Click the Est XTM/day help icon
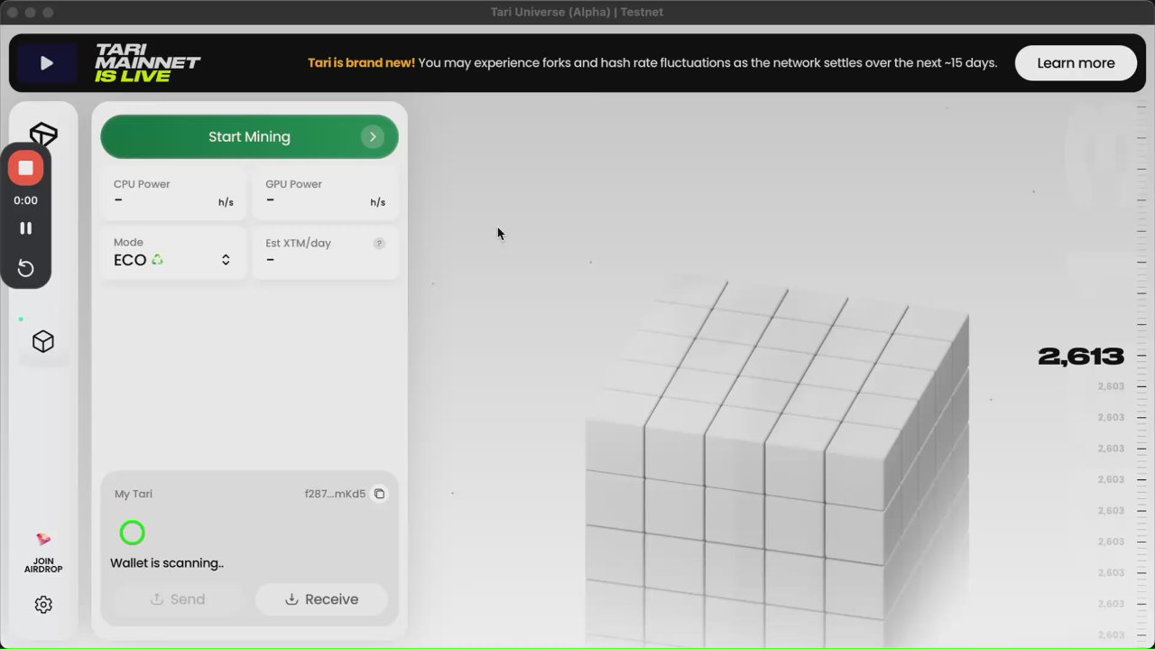Viewport: 1155px width, 649px height. click(x=379, y=243)
